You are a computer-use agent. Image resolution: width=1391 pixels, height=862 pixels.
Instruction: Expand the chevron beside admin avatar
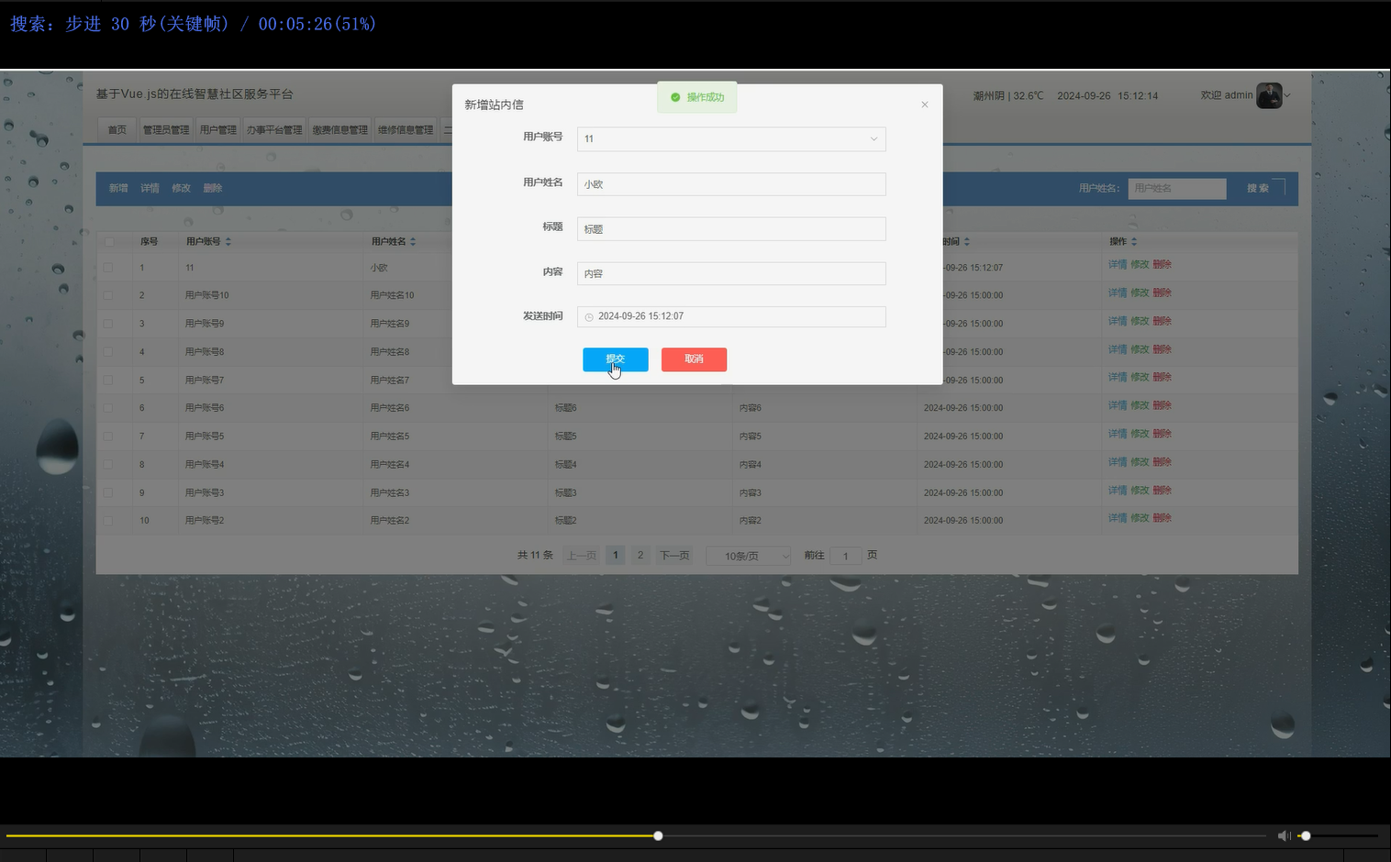(x=1287, y=95)
